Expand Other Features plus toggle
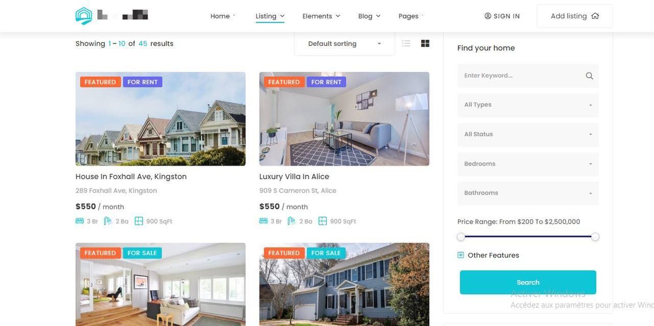 pyautogui.click(x=460, y=255)
